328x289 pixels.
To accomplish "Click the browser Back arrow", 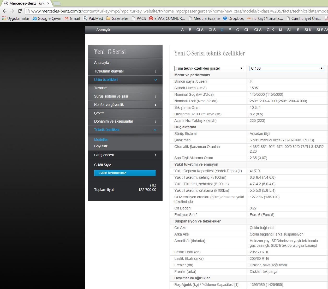I will tap(4, 11).
